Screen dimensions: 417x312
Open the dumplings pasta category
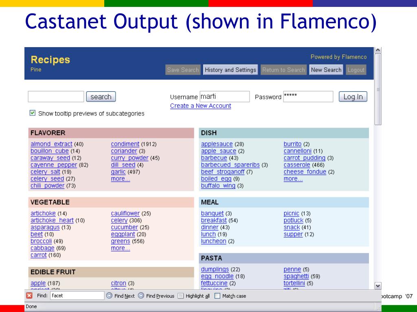point(215,269)
